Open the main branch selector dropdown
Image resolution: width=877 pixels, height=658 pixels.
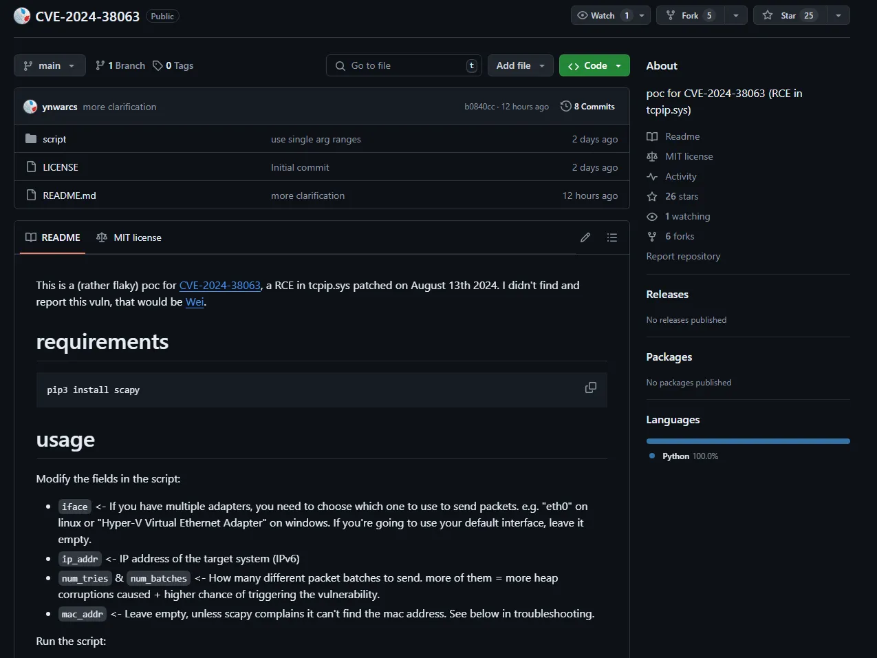(49, 65)
